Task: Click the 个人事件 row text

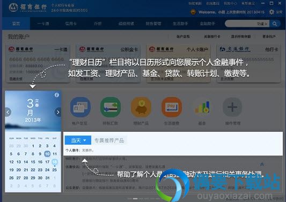Action: (x=80, y=151)
